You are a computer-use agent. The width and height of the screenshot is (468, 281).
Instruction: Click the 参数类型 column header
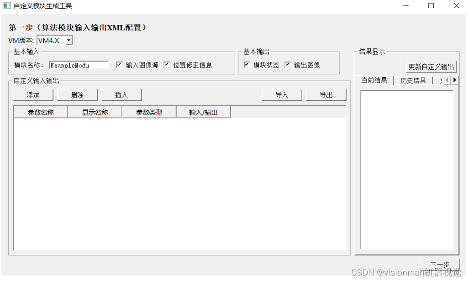click(149, 111)
